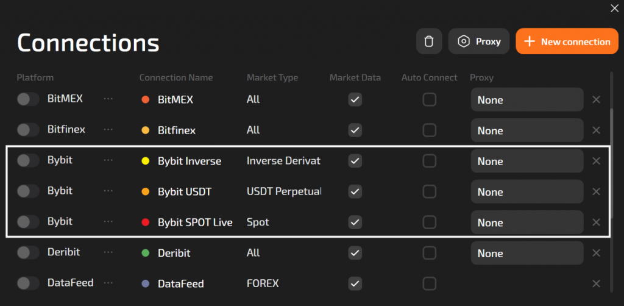Delete the Deribit connection using X icon
Screen dimensions: 624x306
(597, 253)
